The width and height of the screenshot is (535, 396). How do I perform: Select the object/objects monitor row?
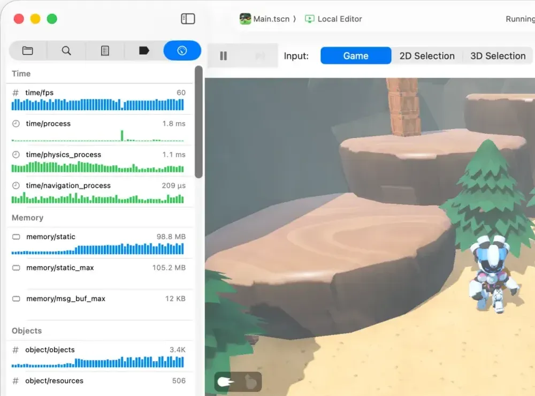pyautogui.click(x=99, y=356)
